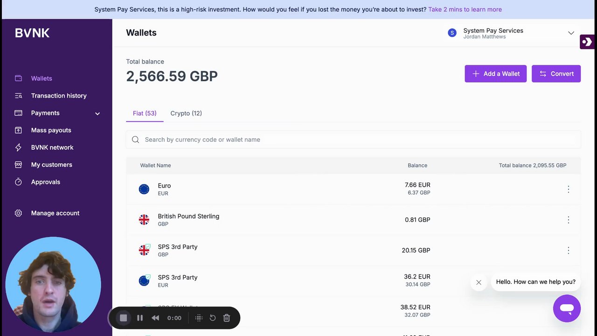Click the BVNK network lightning icon
Screen dimensions: 597x336
(18, 147)
